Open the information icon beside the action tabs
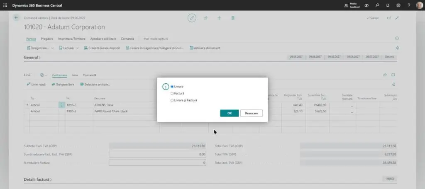This screenshot has height=189, width=425. [x=397, y=39]
